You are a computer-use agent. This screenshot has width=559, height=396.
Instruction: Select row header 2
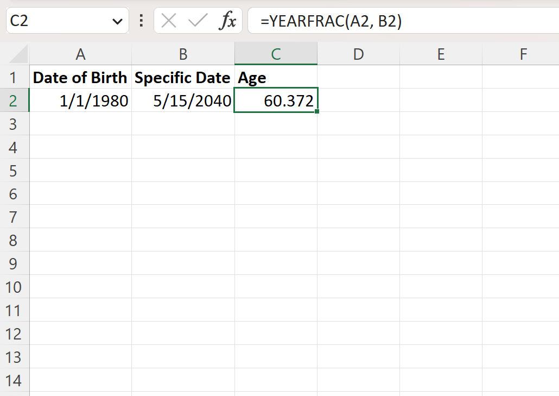point(15,100)
